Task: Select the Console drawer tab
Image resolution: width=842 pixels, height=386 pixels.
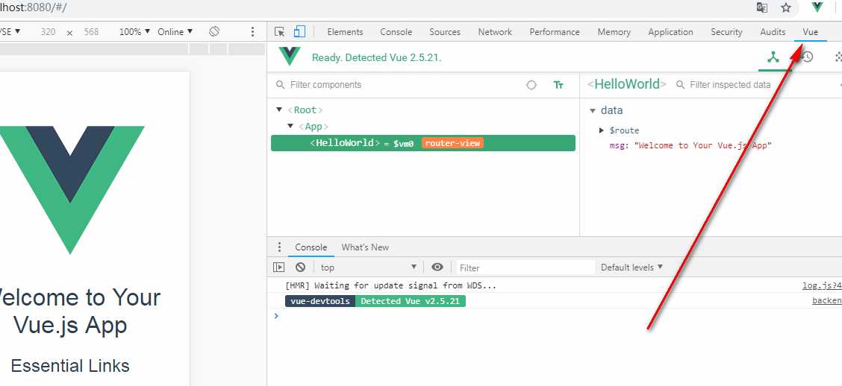Action: tap(311, 247)
